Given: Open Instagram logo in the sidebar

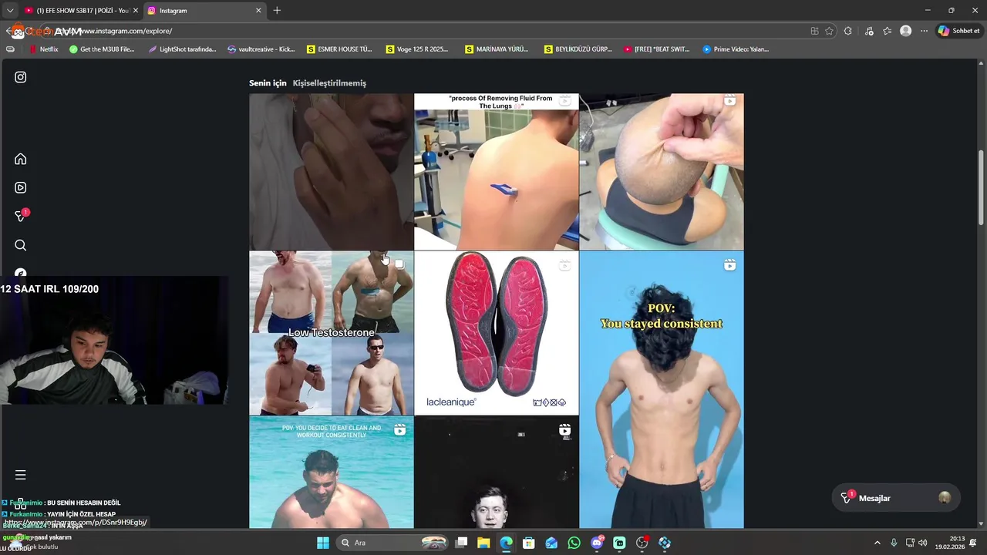Looking at the screenshot, I should pyautogui.click(x=21, y=77).
